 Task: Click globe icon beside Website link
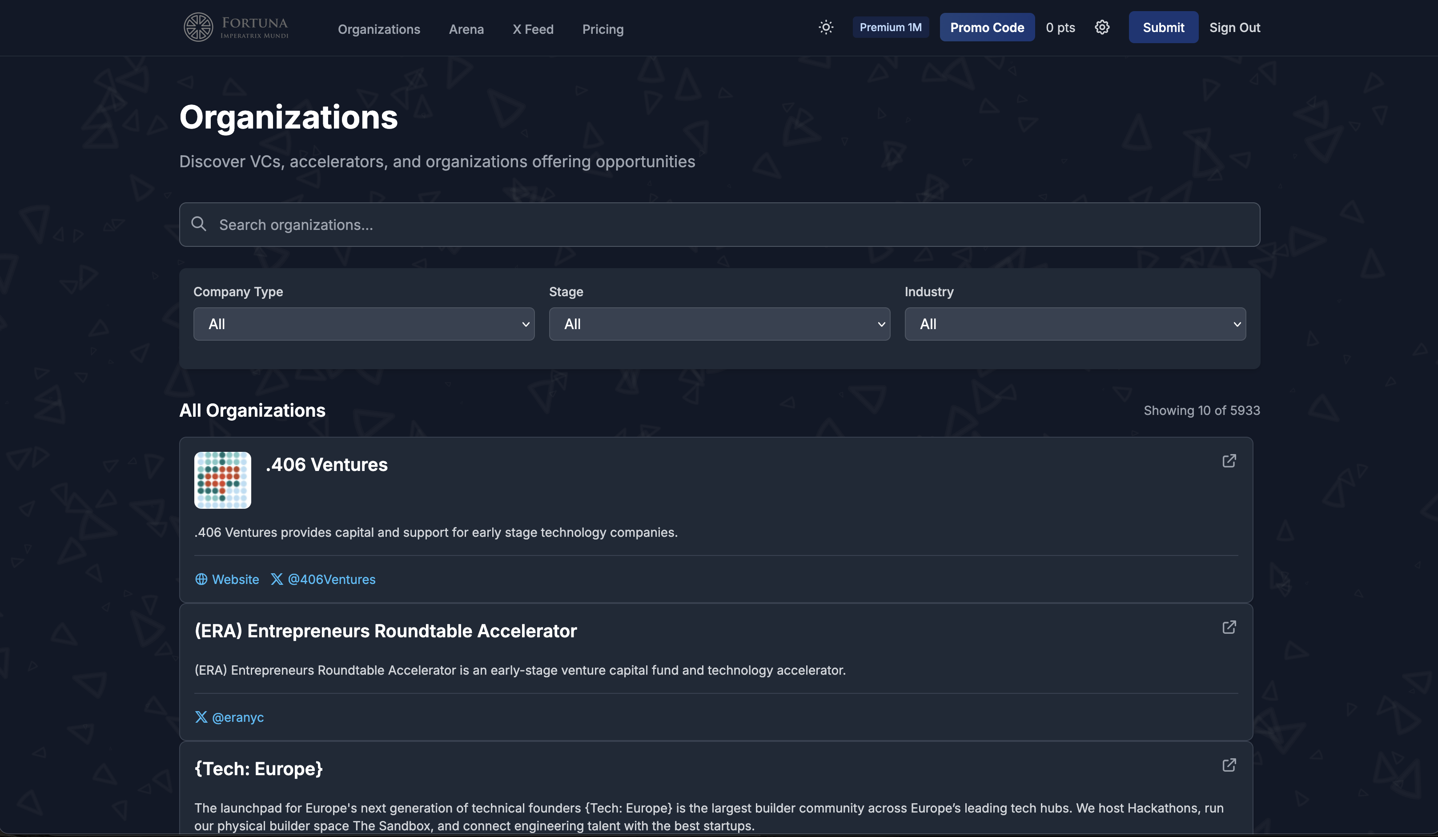[x=201, y=579]
